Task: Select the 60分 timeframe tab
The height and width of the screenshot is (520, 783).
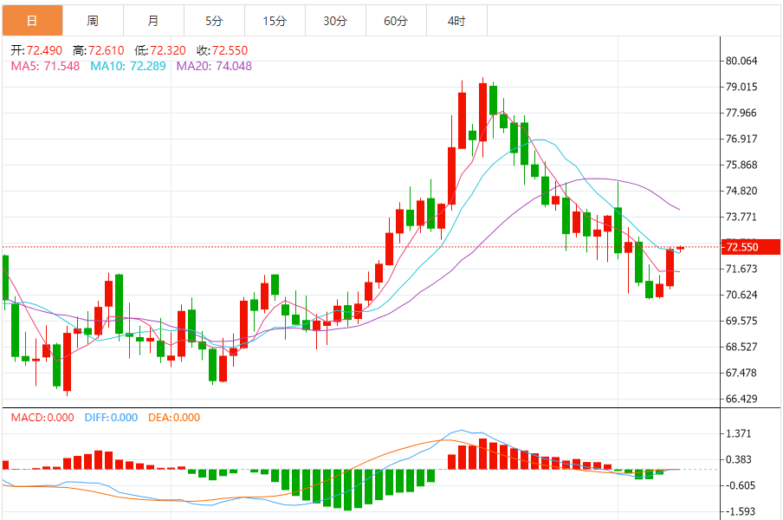Action: click(x=396, y=21)
